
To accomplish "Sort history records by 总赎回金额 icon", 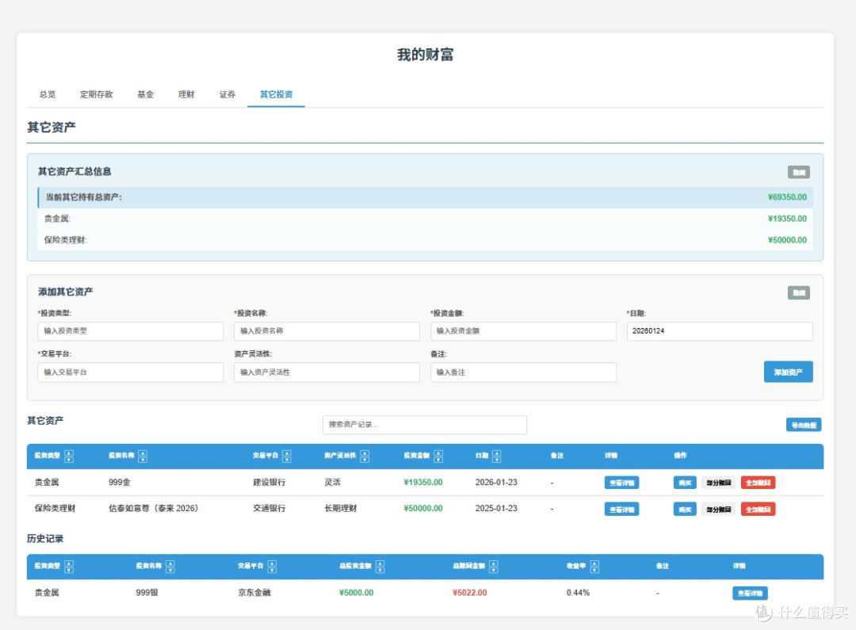I will coord(494,567).
